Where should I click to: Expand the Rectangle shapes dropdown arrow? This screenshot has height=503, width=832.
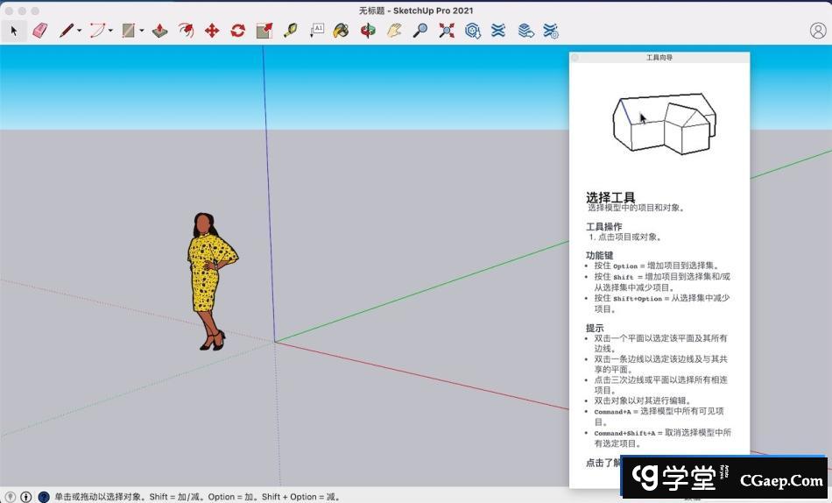(x=142, y=31)
